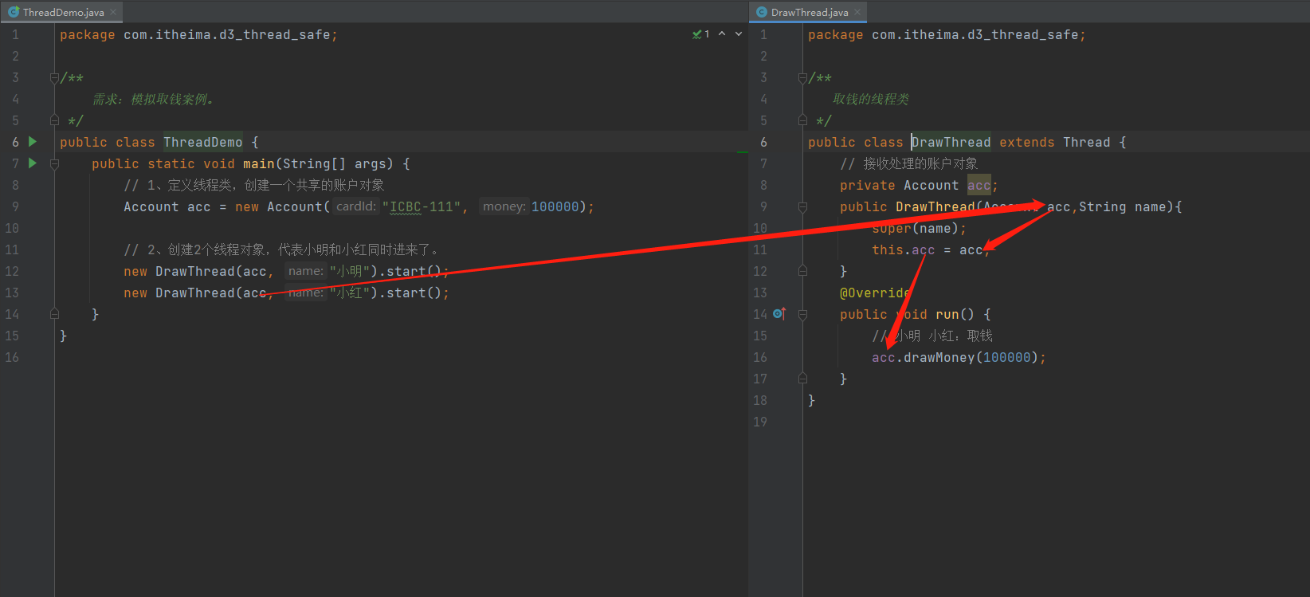Open the inspection widget showing 1 typo
Image resolution: width=1310 pixels, height=597 pixels.
coord(701,34)
